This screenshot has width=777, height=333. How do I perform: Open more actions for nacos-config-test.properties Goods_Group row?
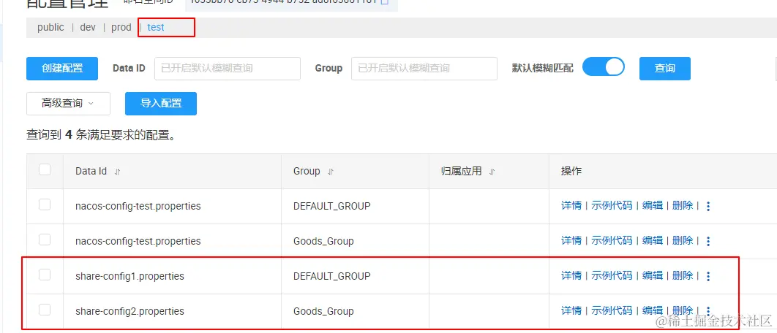click(x=708, y=242)
